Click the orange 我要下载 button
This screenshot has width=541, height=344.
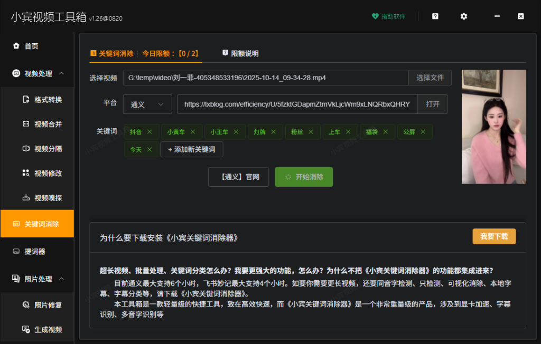point(493,236)
